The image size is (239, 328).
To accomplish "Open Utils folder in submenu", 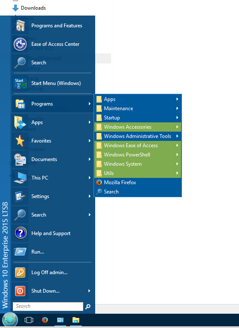I will point(138,173).
